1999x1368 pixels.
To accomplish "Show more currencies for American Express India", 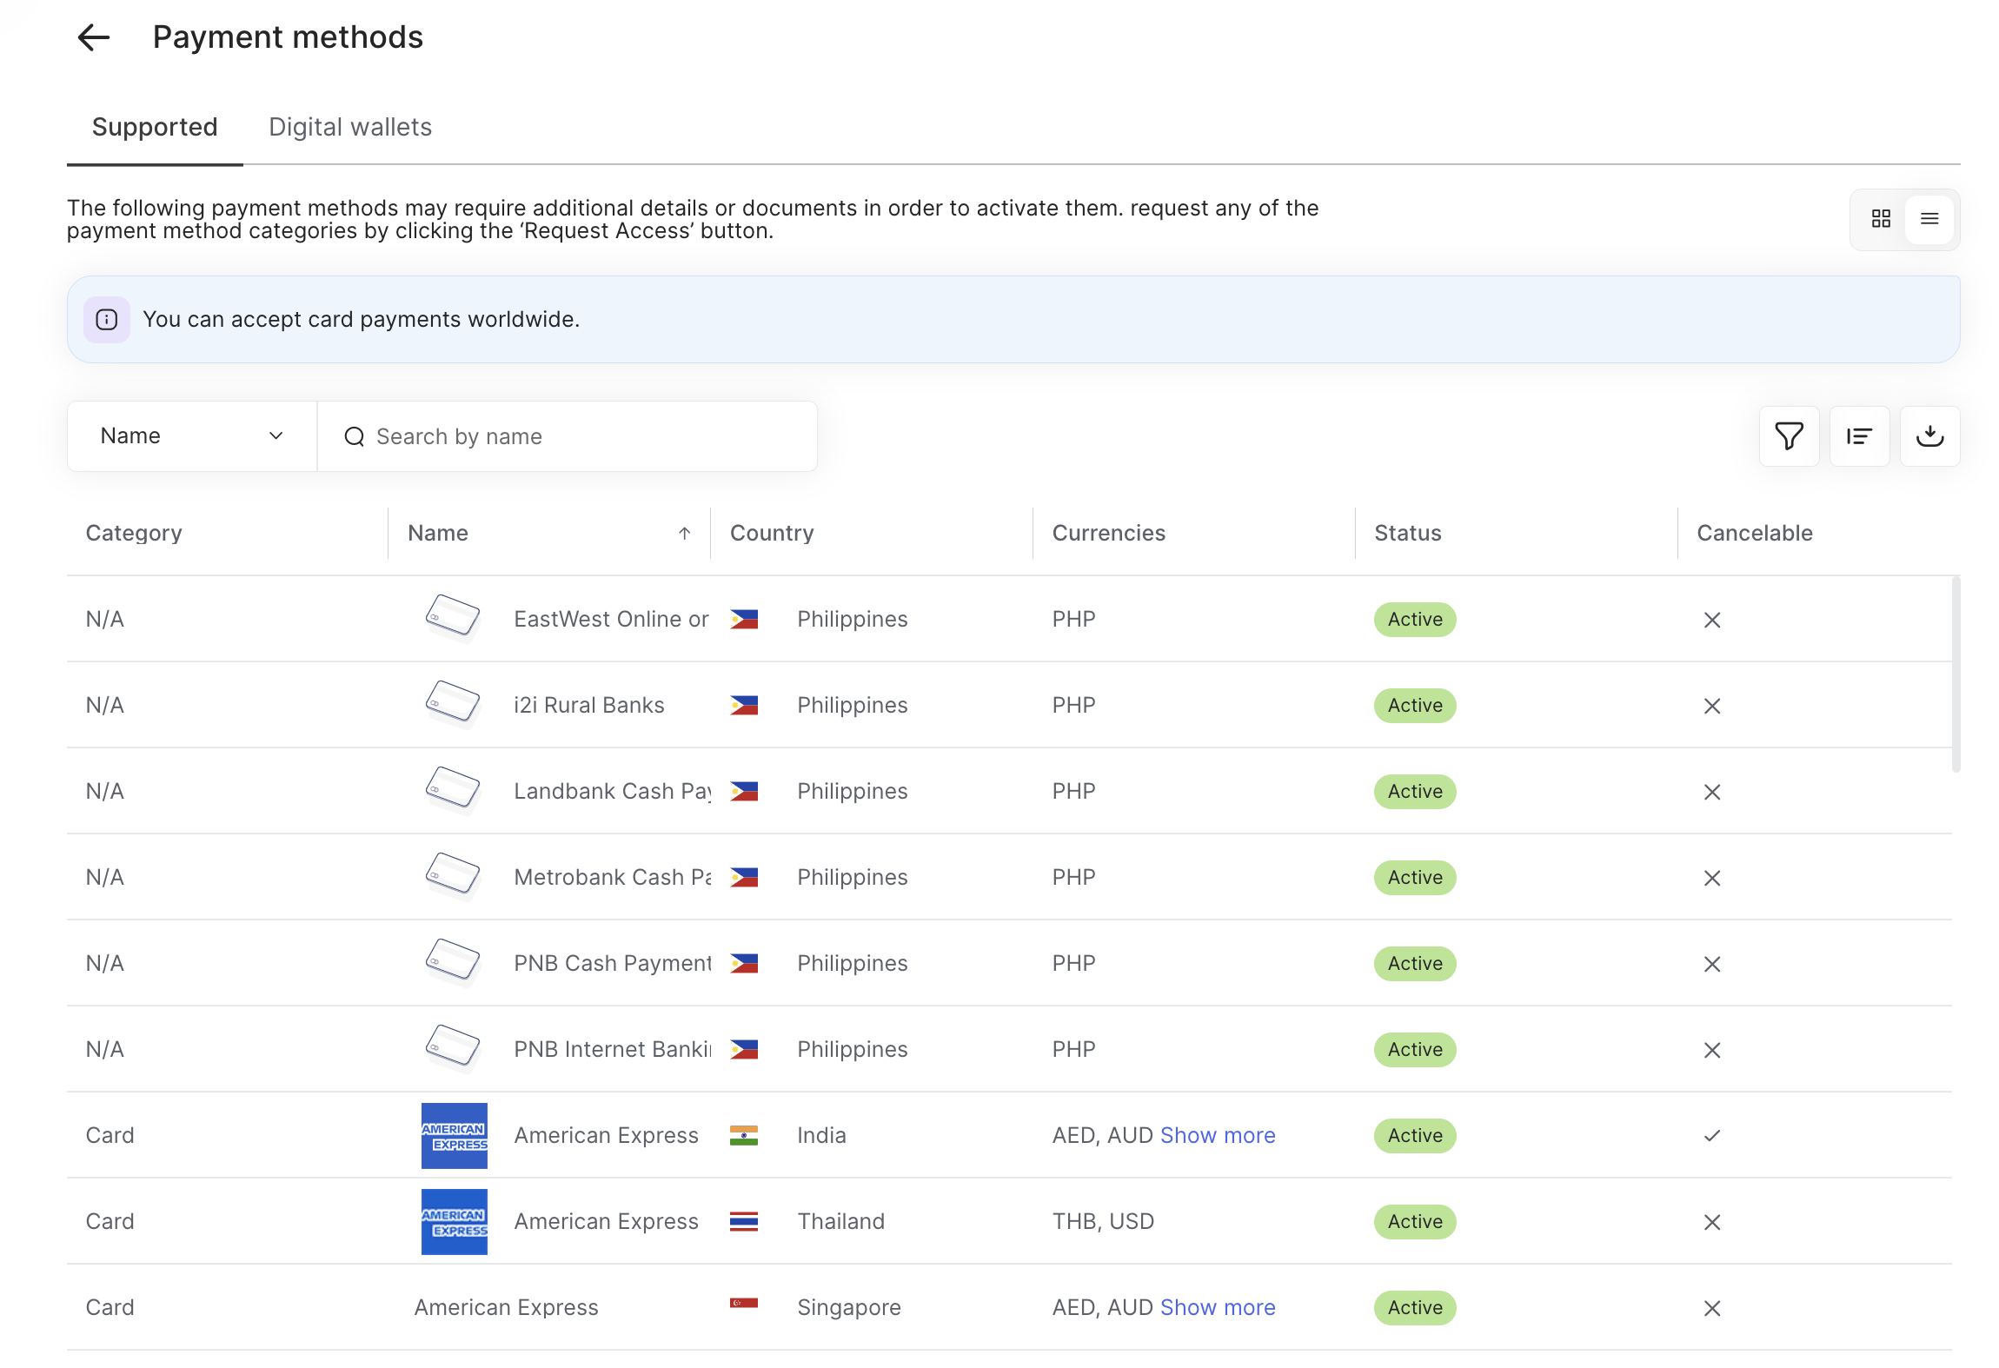I will pyautogui.click(x=1218, y=1136).
